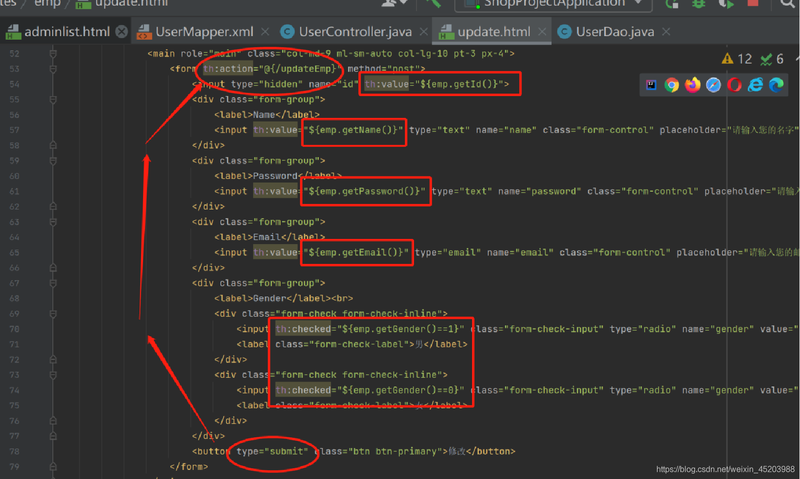The width and height of the screenshot is (800, 479).
Task: Close the UserMapper.xml tab
Action: [265, 32]
